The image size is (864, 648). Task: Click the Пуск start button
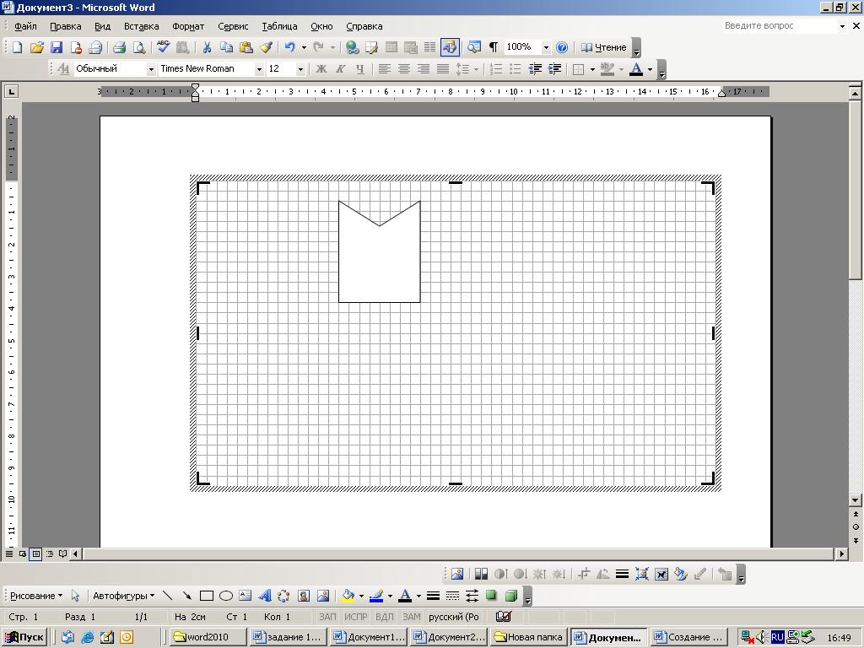[x=24, y=637]
